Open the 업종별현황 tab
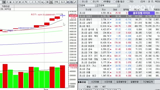 click(121, 82)
